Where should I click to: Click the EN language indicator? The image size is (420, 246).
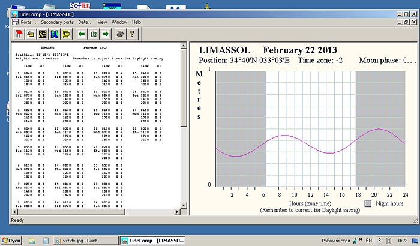click(x=369, y=241)
